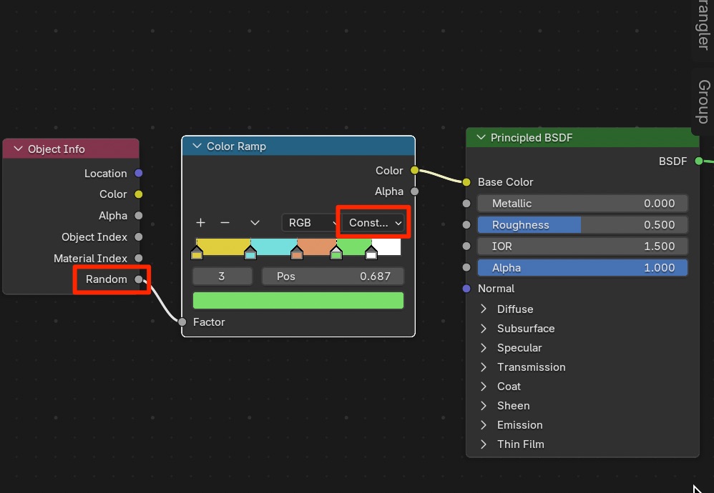Select the orange color stop handle
The height and width of the screenshot is (493, 714).
pyautogui.click(x=297, y=253)
